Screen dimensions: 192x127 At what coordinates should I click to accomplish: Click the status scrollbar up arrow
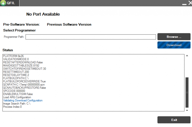(x=187, y=56)
